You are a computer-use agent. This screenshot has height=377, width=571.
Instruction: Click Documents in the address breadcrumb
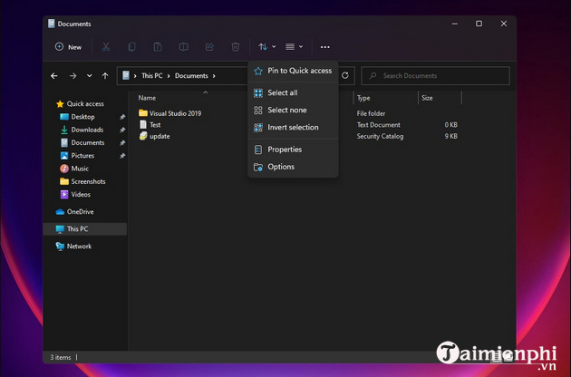(x=191, y=76)
